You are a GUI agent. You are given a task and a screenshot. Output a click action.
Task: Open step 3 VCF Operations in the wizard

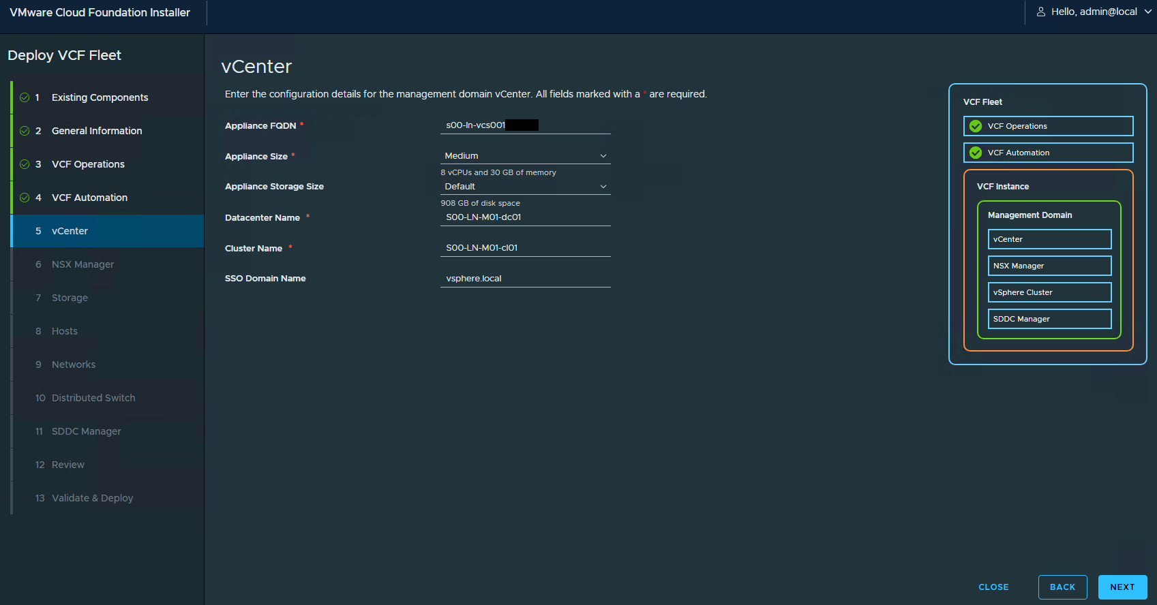(107, 164)
